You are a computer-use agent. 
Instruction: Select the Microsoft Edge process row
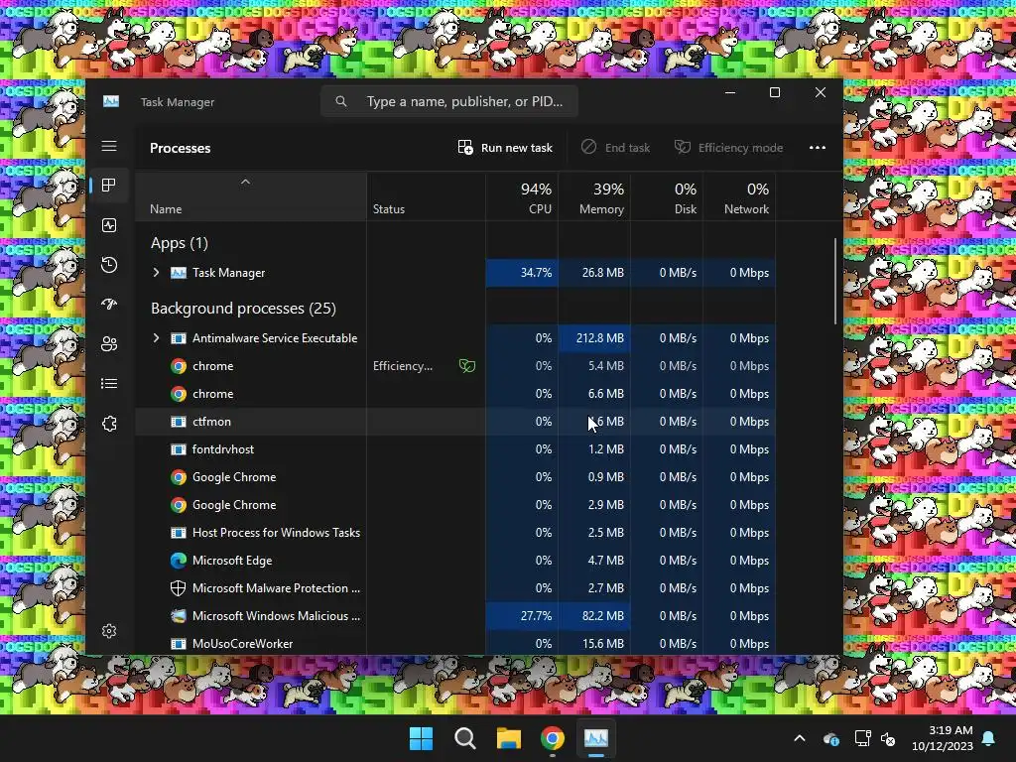(455, 561)
